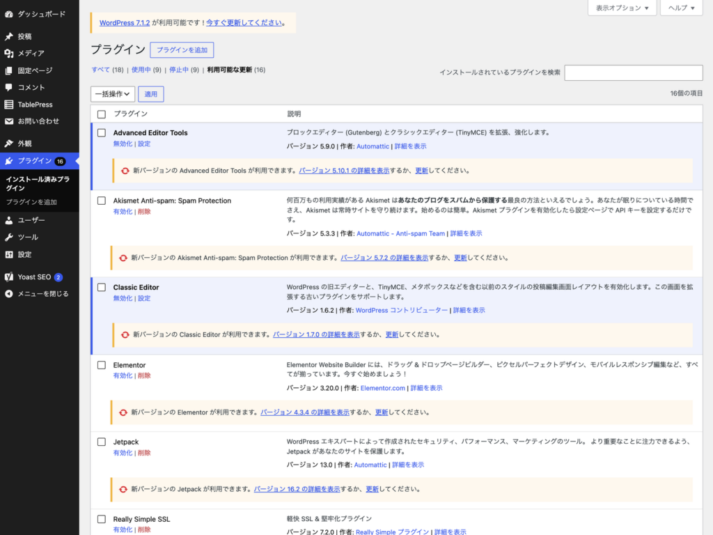Image resolution: width=713 pixels, height=535 pixels.
Task: Click the Tools (ツール) wrench icon
Action: point(8,237)
